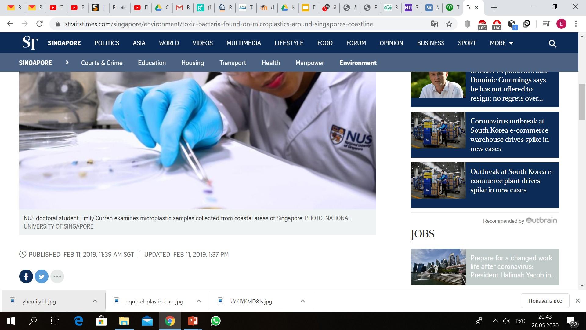The image size is (586, 330).
Task: Share article on Twitter
Action: tap(42, 277)
